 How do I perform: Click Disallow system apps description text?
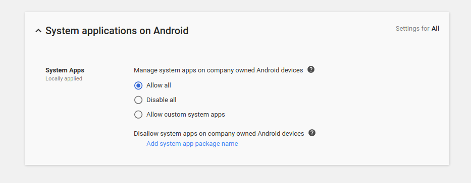tap(219, 134)
